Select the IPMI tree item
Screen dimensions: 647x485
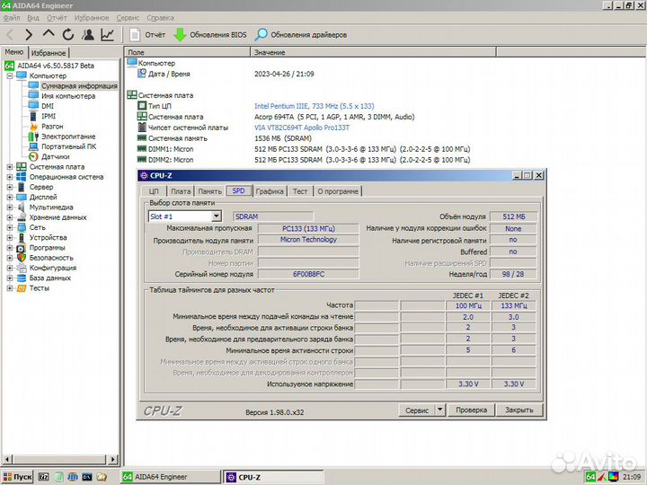(49, 116)
